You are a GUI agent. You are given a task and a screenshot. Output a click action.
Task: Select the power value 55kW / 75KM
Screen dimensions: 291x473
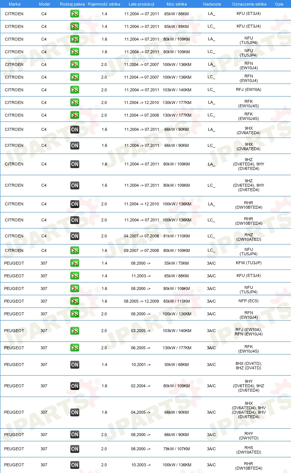177,263
